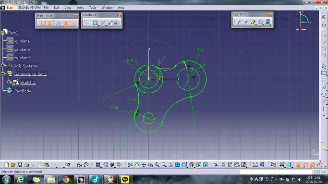Image resolution: width=328 pixels, height=184 pixels.
Task: Click the 3D compass in the viewport
Action: [x=304, y=21]
